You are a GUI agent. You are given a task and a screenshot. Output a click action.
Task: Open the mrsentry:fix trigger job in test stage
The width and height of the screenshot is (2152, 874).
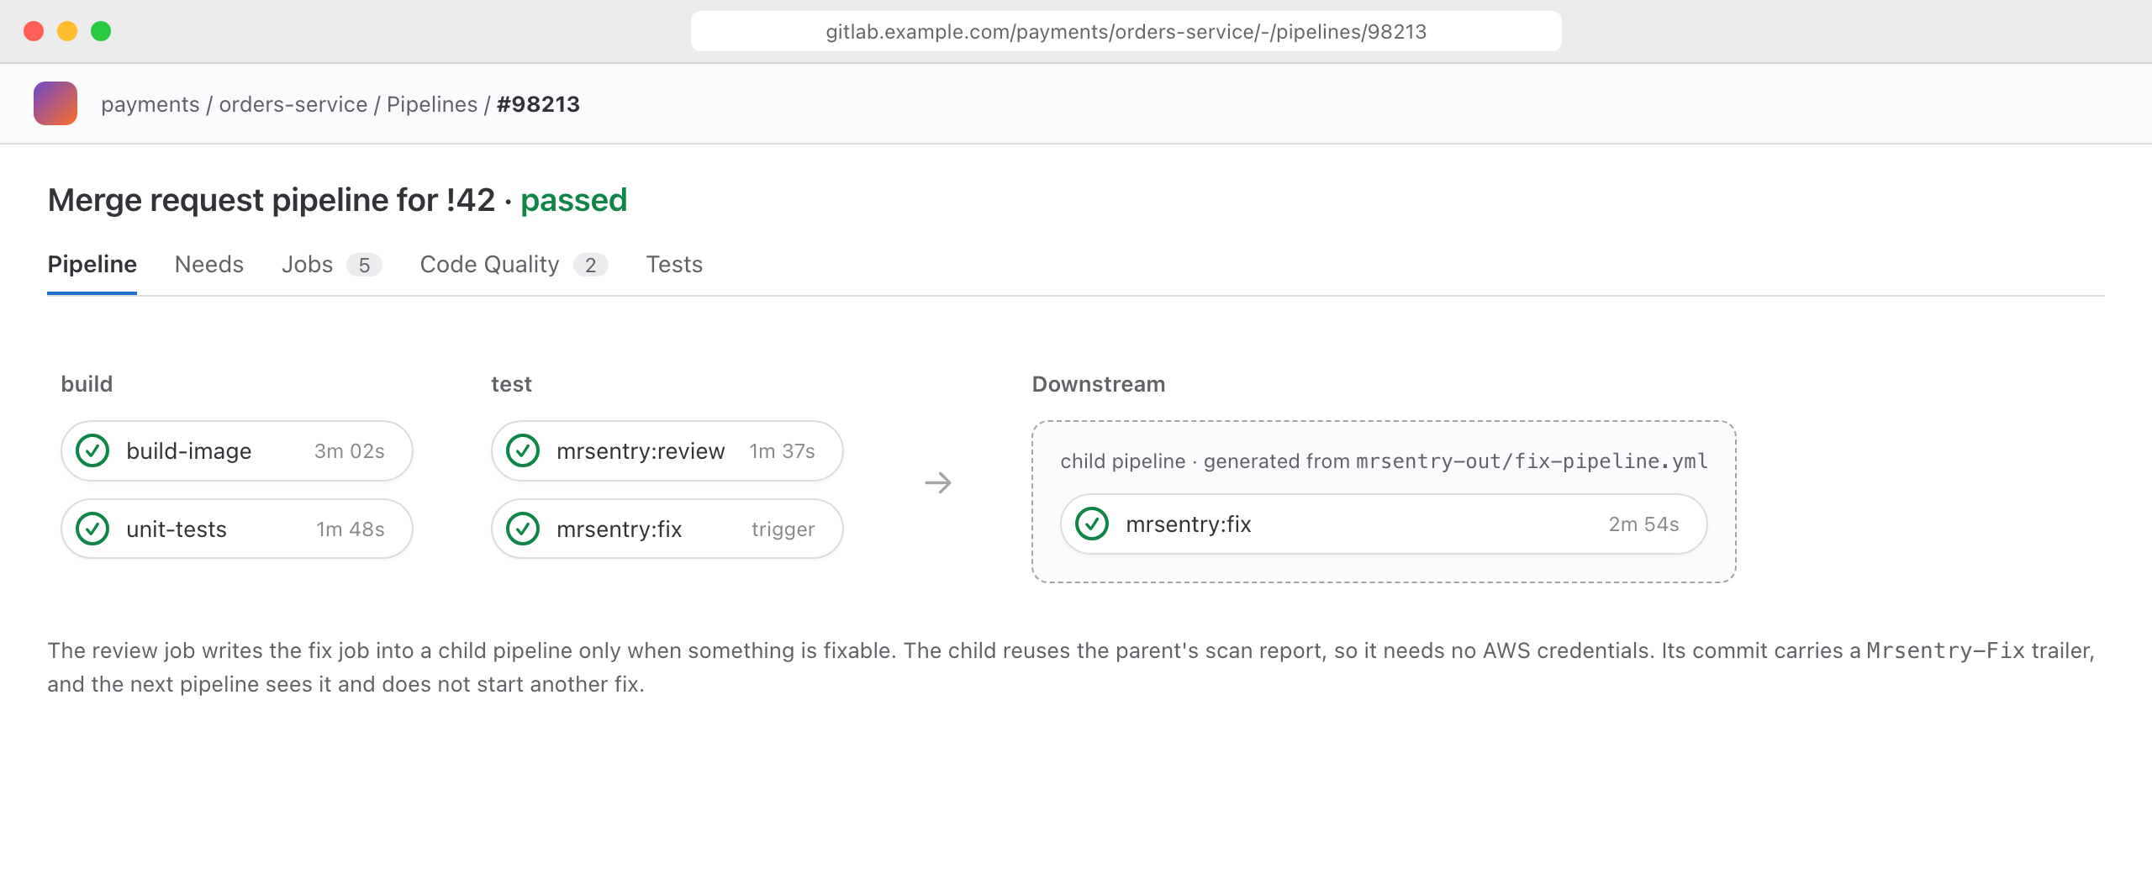point(667,529)
